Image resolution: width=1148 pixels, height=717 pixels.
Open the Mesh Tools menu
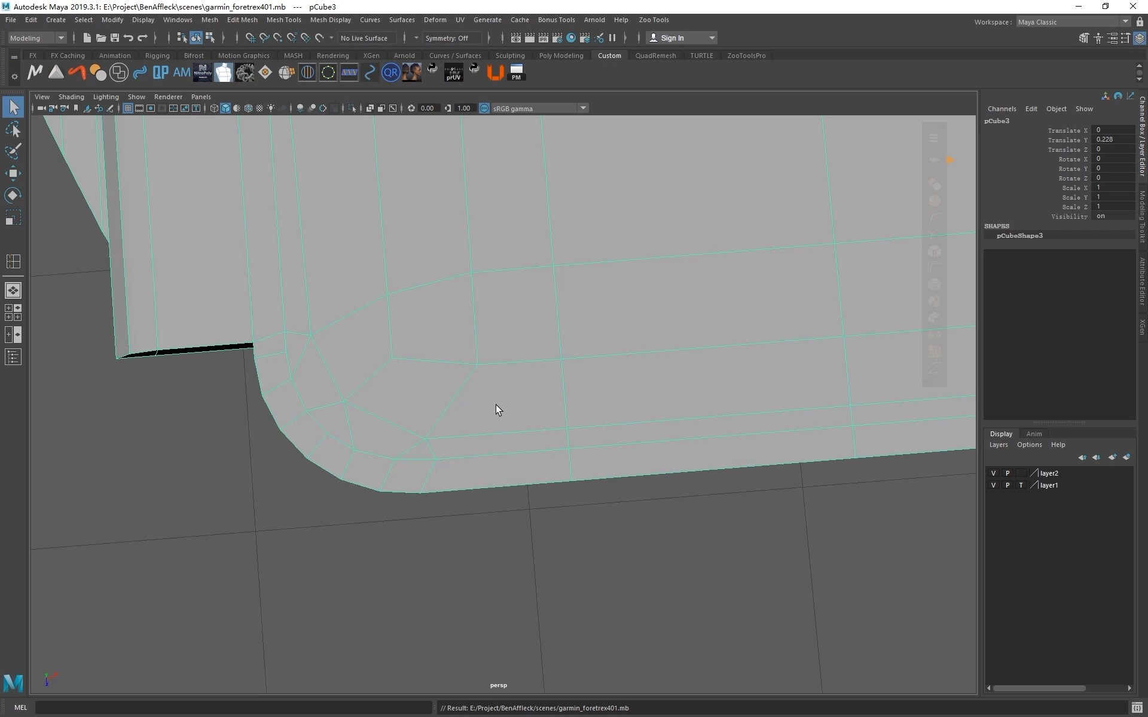284,20
